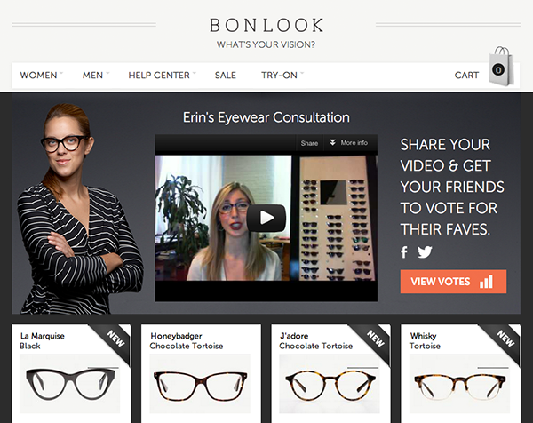Viewport: 533px width, 423px height.
Task: Share via the Twitter bird icon
Action: [425, 252]
